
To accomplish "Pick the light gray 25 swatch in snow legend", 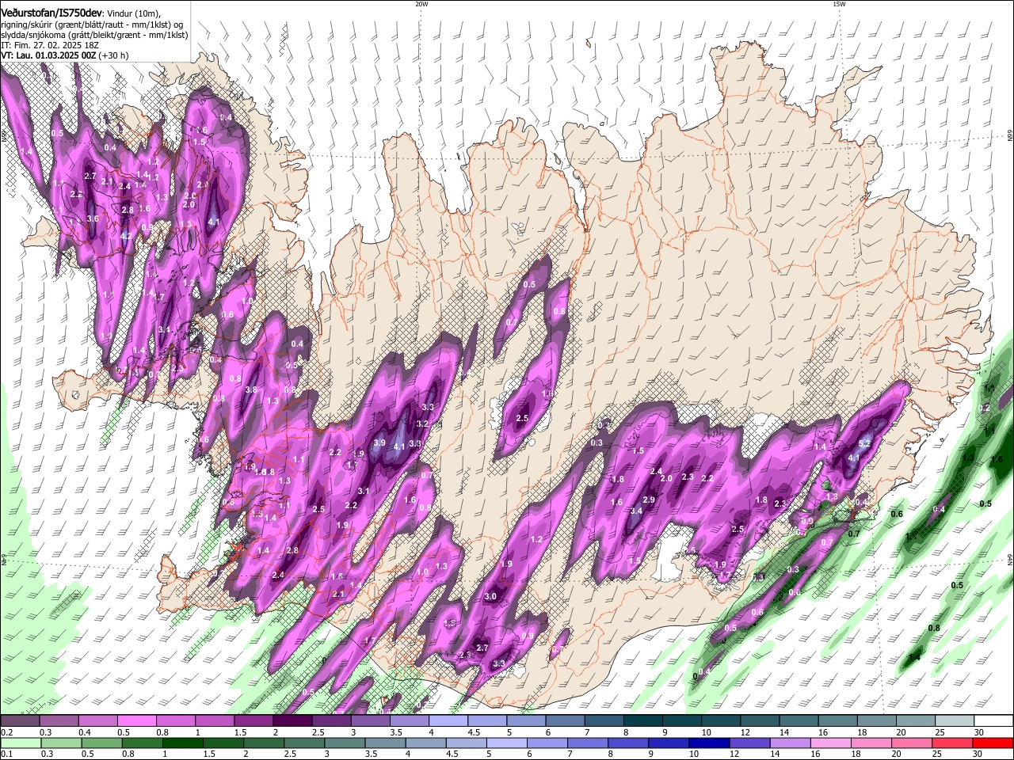I will (x=955, y=721).
